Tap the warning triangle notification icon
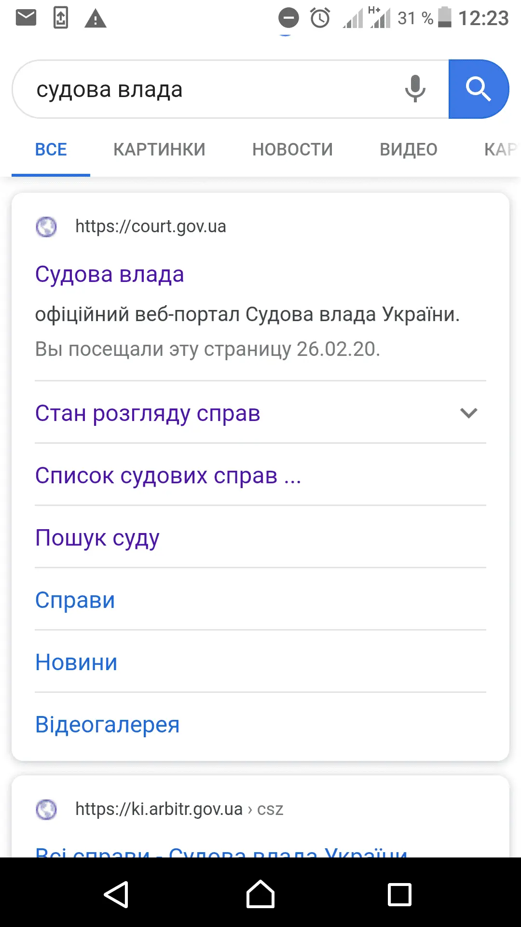Image resolution: width=521 pixels, height=927 pixels. point(95,19)
